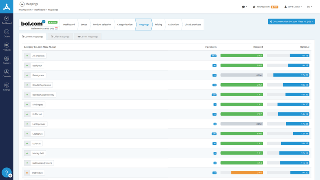The height and width of the screenshot is (180, 320).
Task: Click the grey 'none' required bar for Laptopcover
Action: pos(241,124)
